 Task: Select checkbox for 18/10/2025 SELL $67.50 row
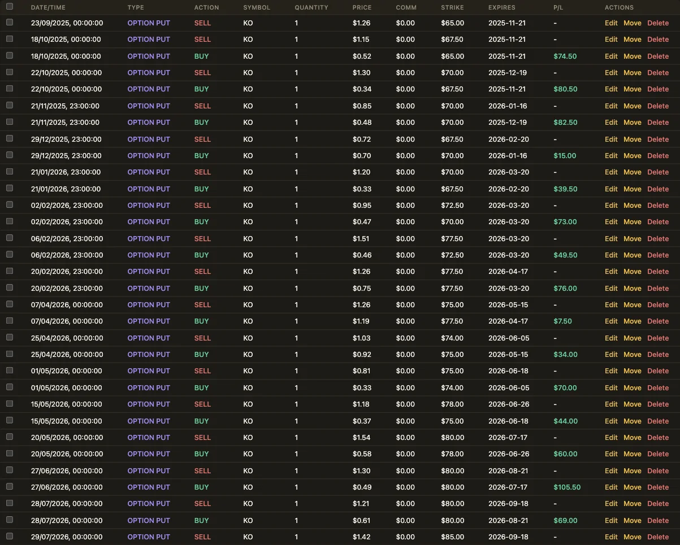point(10,39)
